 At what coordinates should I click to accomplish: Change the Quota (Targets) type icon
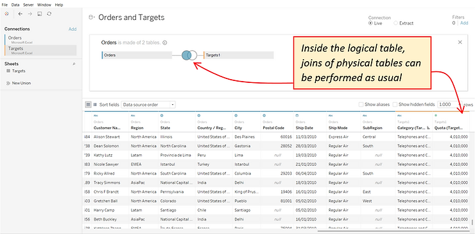point(436,116)
